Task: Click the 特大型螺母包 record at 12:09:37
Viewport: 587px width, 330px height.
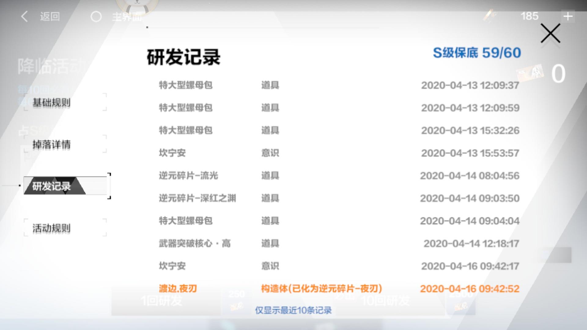Action: coord(339,85)
